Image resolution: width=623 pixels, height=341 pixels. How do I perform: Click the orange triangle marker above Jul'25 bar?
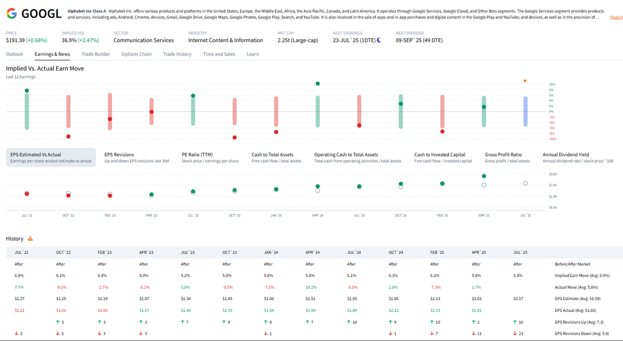[525, 81]
